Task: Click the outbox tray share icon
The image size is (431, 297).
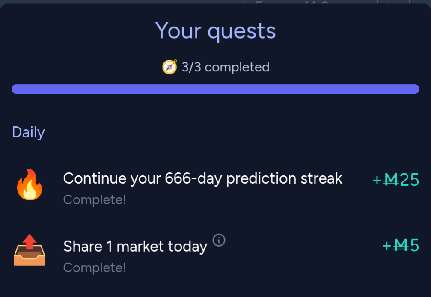Action: coord(30,250)
